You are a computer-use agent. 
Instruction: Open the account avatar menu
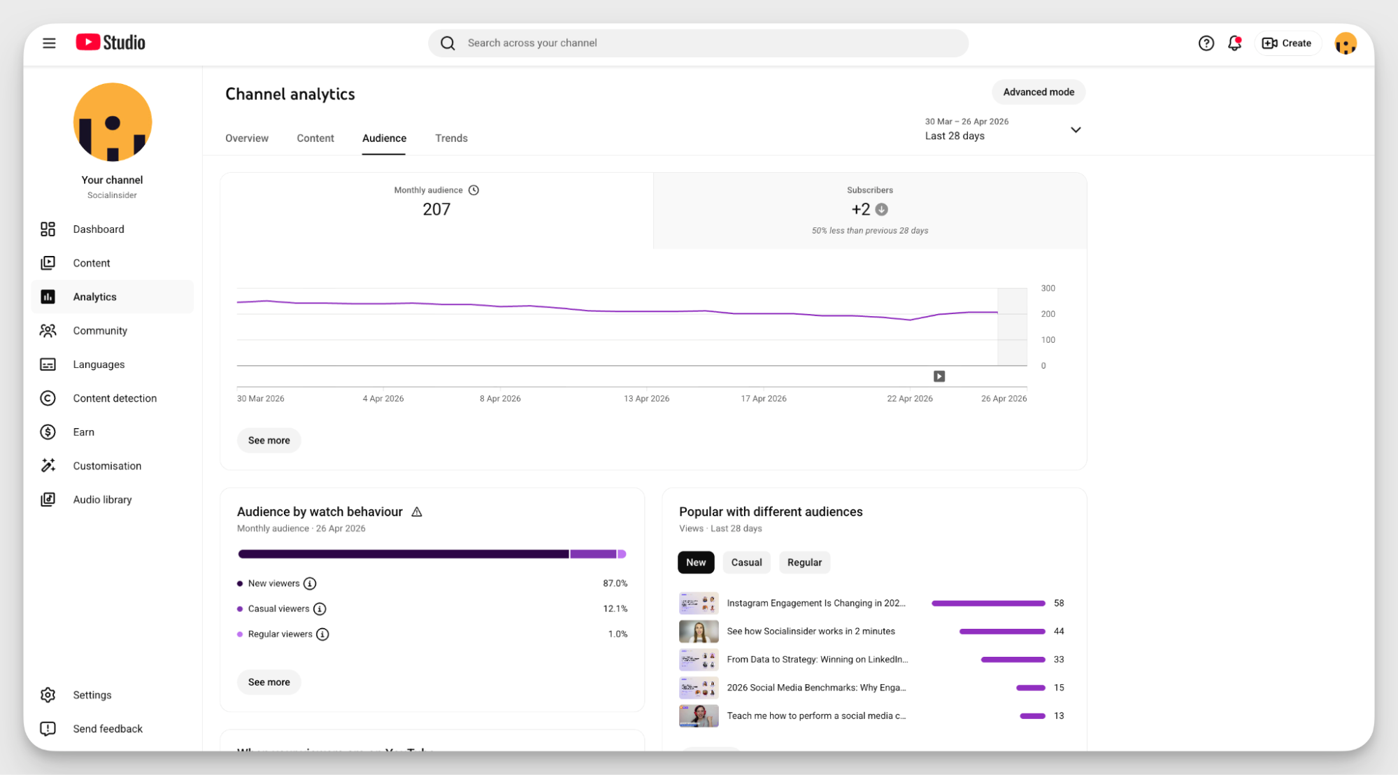tap(1345, 43)
